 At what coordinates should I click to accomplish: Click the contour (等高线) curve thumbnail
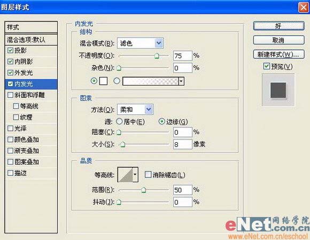(x=125, y=175)
